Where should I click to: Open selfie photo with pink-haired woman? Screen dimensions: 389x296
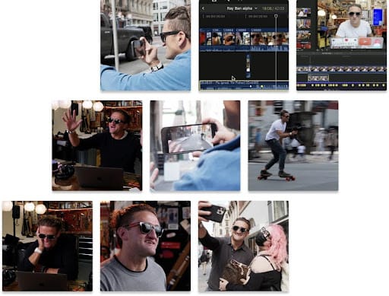[x=243, y=246]
